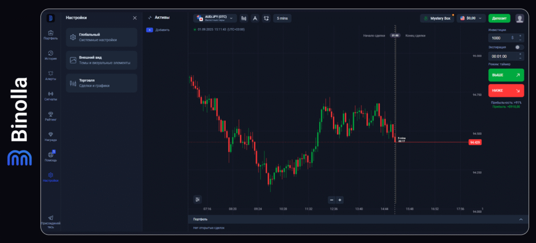Click the Инвестиции amount input field
Screen dimensions: 536x243
500,38
